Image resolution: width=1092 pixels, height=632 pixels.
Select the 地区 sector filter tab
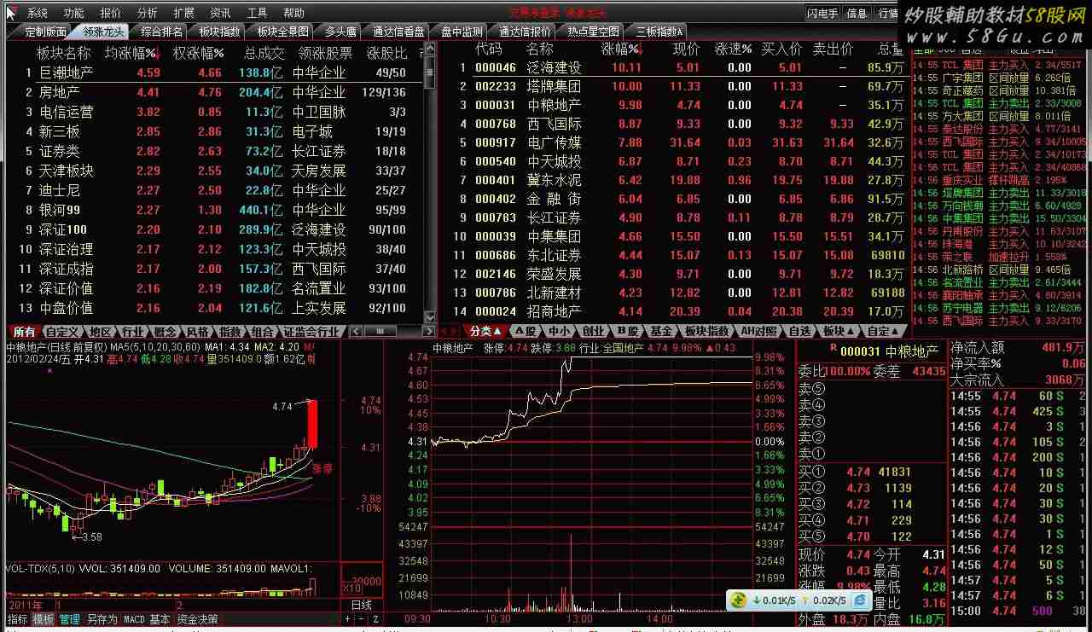click(101, 332)
